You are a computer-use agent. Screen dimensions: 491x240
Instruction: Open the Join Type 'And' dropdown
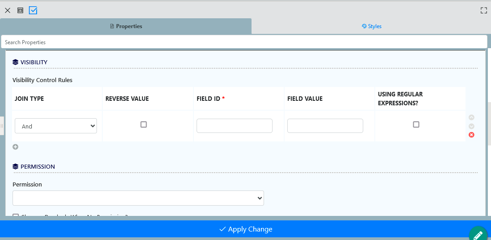(x=56, y=126)
